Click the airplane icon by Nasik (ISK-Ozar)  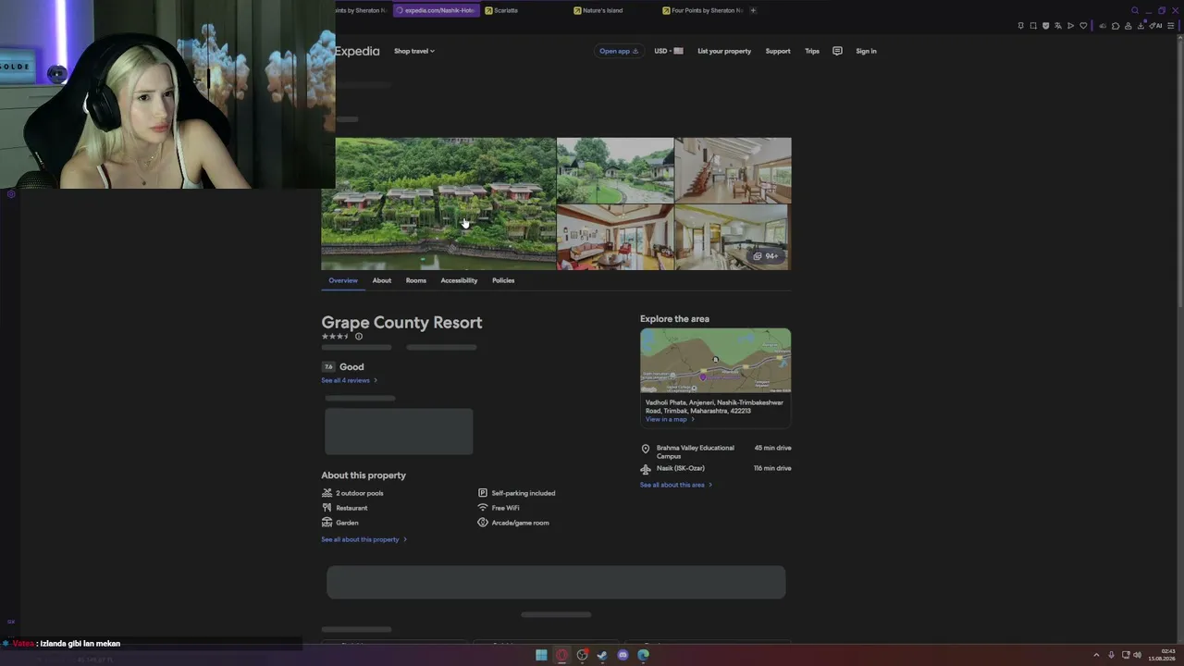pyautogui.click(x=646, y=469)
